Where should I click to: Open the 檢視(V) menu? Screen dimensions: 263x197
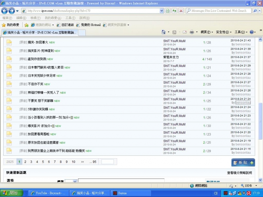pyautogui.click(x=35, y=18)
